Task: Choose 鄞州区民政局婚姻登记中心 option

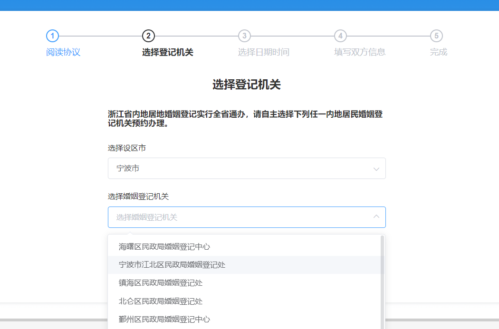Action: point(164,319)
